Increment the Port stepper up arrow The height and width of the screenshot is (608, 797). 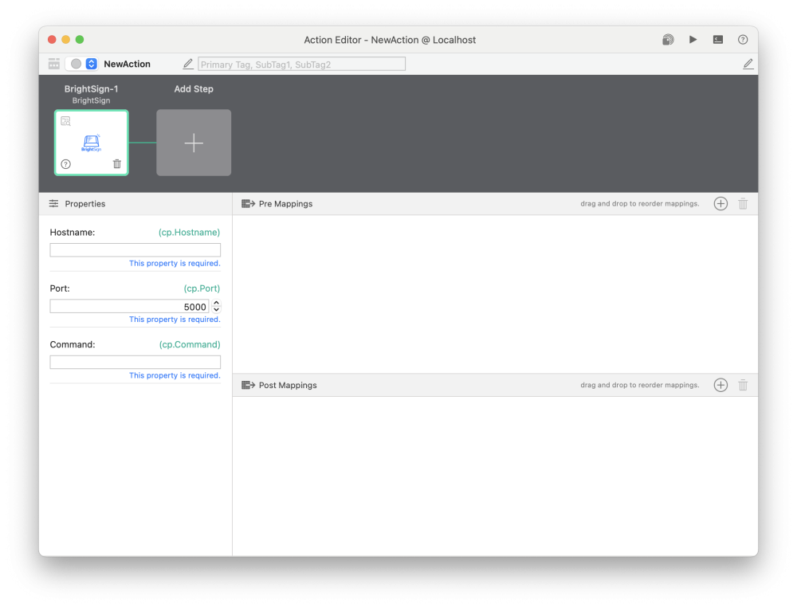[x=217, y=303]
